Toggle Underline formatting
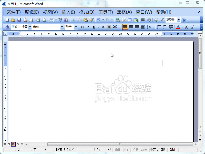Screen dimensions: 205x154 [x=94, y=27]
